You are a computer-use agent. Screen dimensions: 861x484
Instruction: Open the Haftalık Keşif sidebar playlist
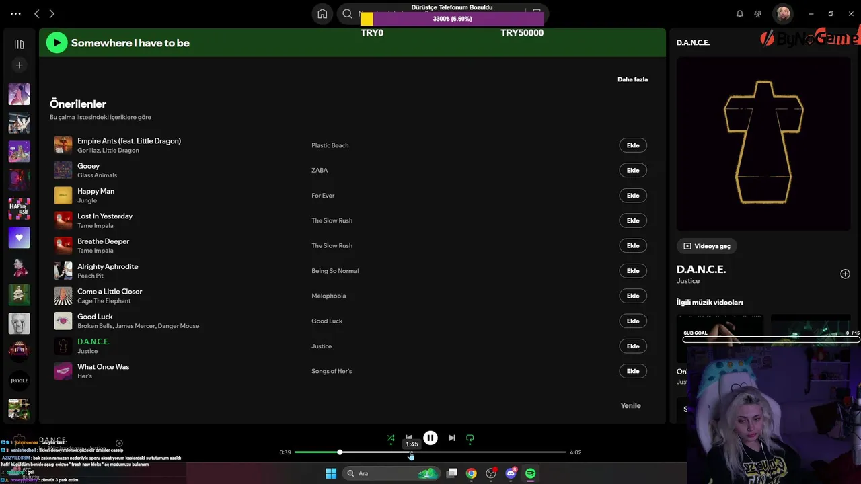(19, 208)
